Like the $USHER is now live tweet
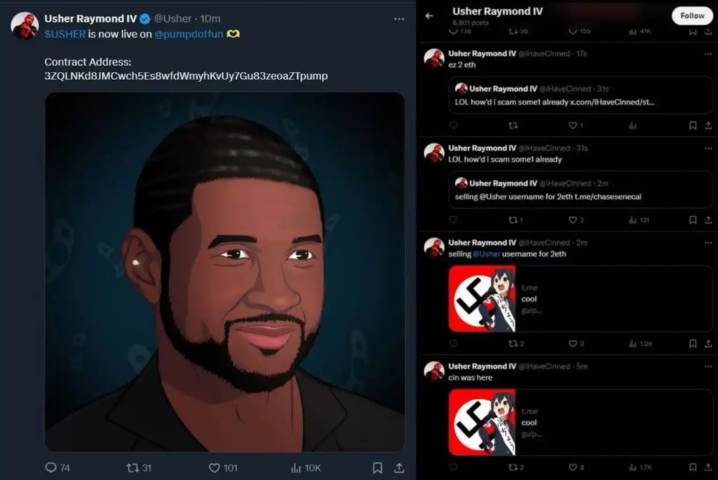 pos(214,467)
